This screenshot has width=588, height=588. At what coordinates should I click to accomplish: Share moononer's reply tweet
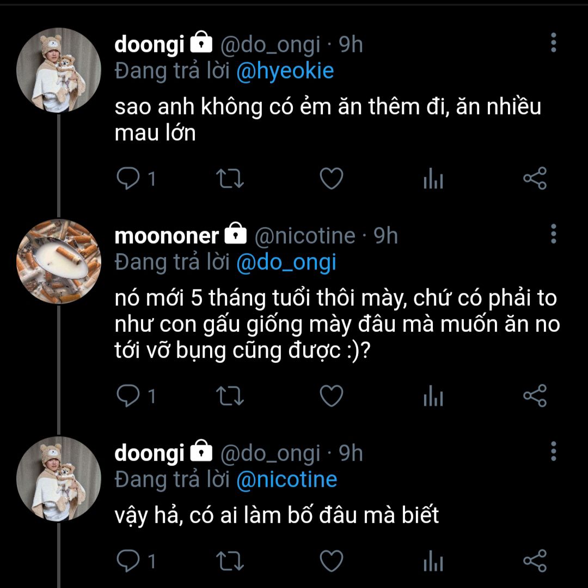click(534, 397)
